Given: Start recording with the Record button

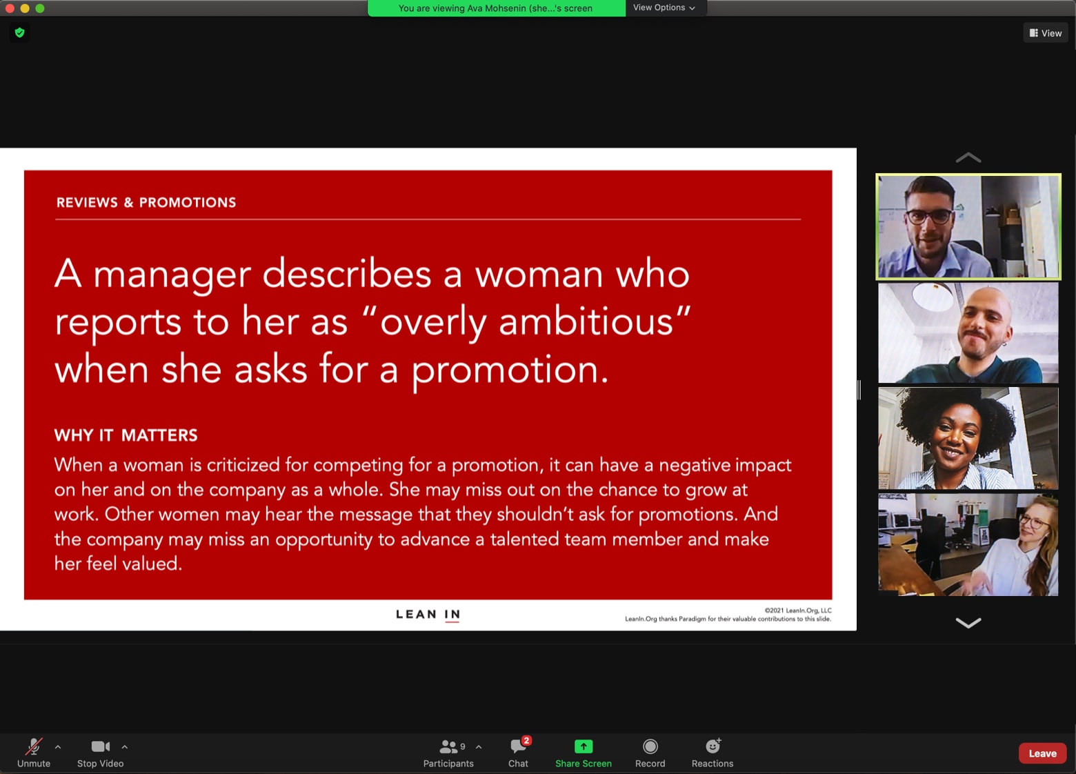Looking at the screenshot, I should coord(650,753).
